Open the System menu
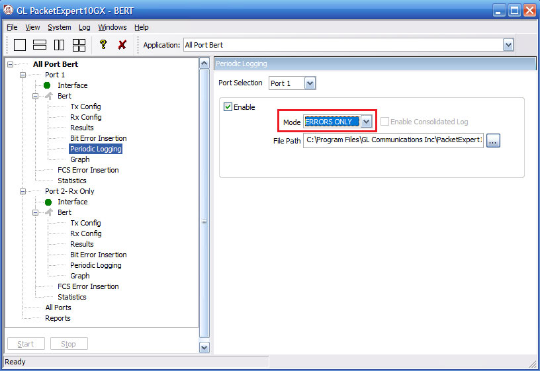540x371 pixels. point(59,27)
